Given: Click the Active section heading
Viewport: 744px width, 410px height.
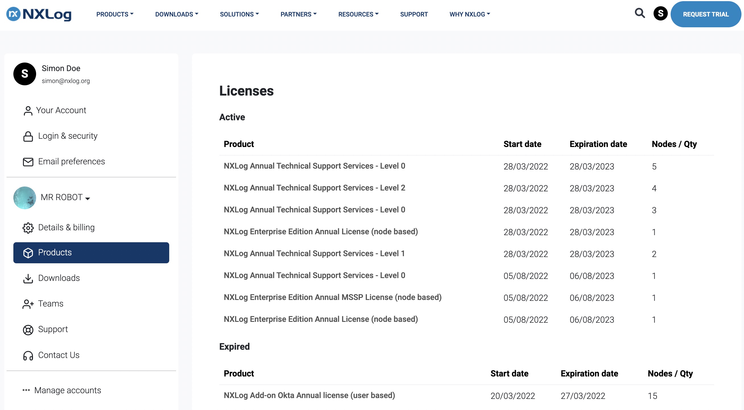Looking at the screenshot, I should click(232, 117).
